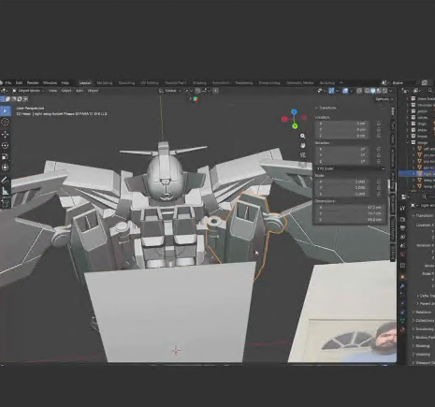Viewport: 435px width, 407px height.
Task: Switch to the UV Editing workspace tab
Action: (x=150, y=82)
